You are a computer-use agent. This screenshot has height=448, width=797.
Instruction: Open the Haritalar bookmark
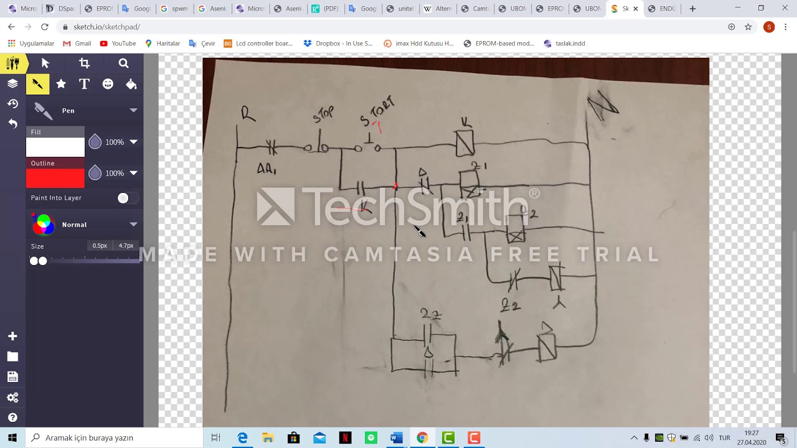click(163, 44)
